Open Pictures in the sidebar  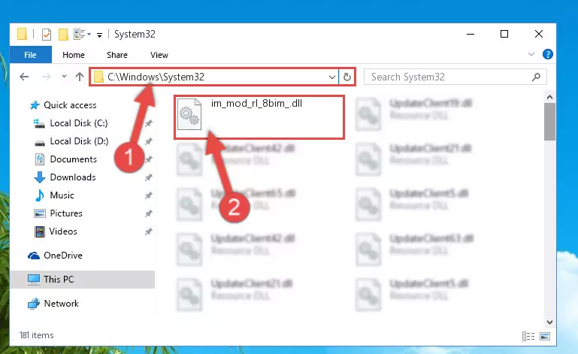pos(66,213)
